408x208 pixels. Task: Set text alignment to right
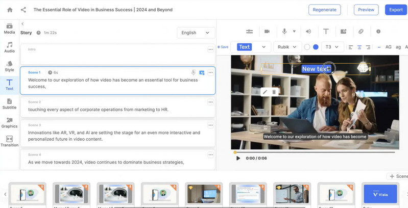point(368,47)
